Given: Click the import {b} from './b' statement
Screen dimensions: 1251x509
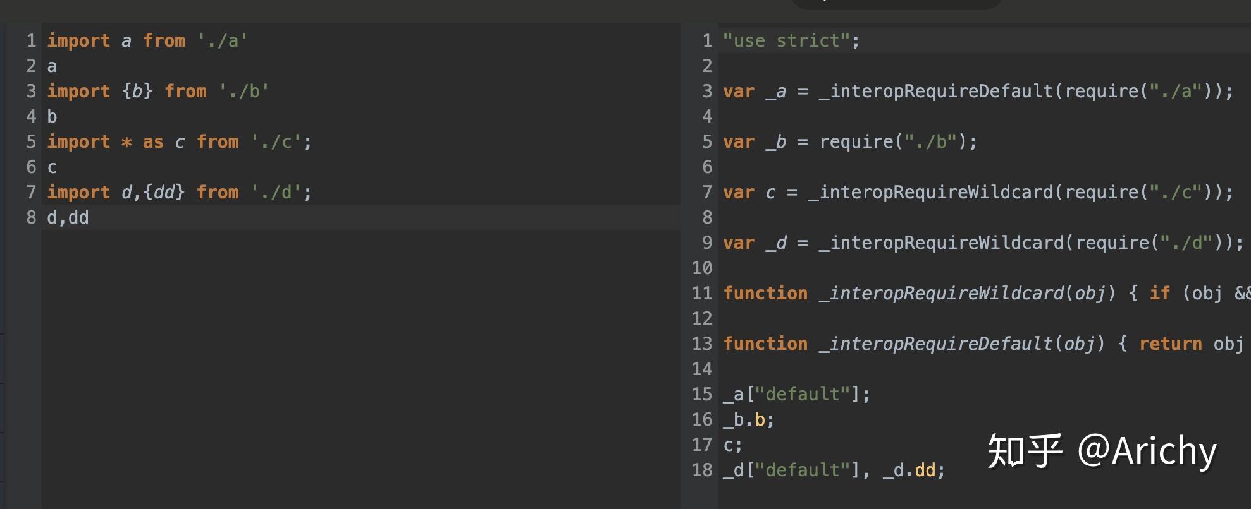Looking at the screenshot, I should tap(158, 91).
